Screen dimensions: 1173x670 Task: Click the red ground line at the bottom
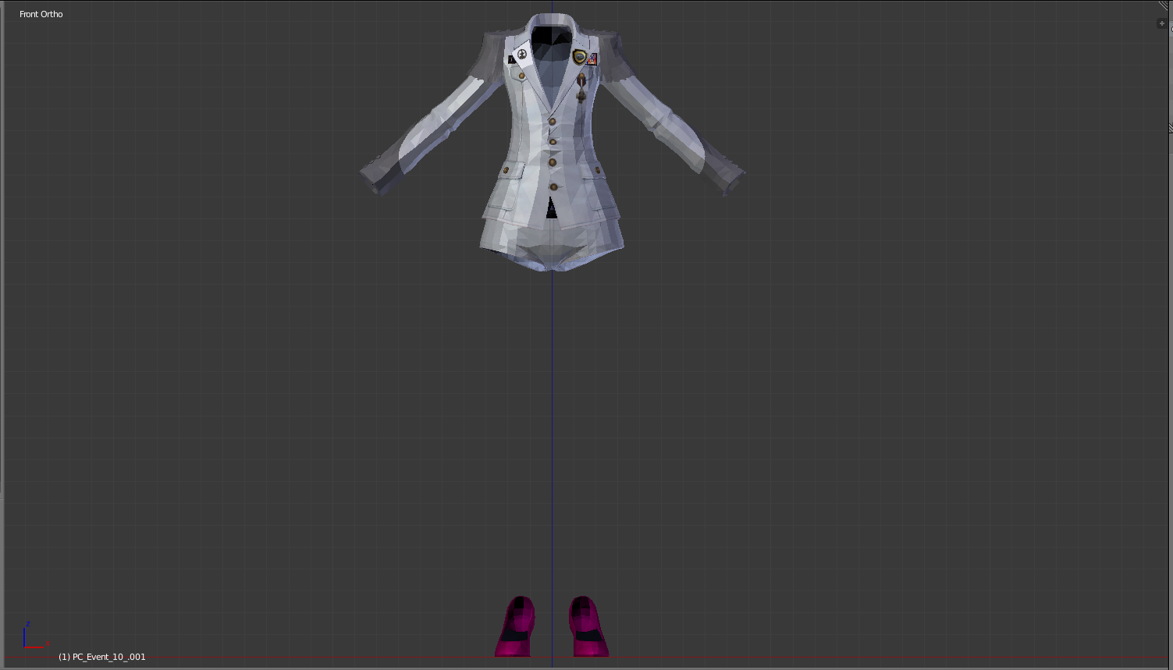[312, 656]
